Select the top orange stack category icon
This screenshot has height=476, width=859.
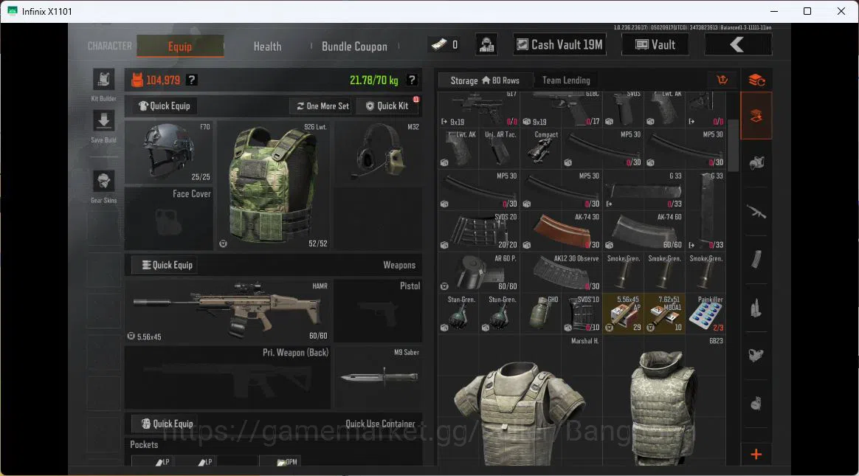pos(756,80)
